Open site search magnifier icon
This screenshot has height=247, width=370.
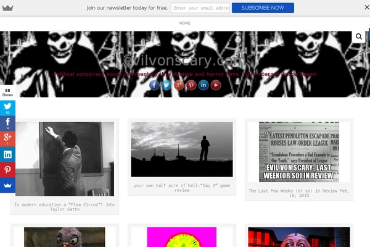[x=359, y=36]
